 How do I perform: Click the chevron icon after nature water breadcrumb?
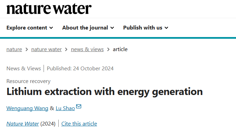pyautogui.click(x=66, y=49)
